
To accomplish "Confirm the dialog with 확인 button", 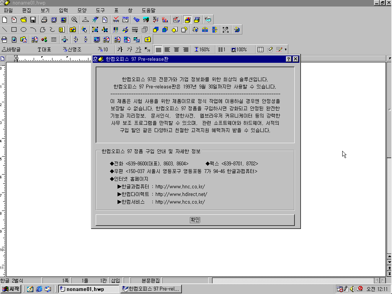I will pos(195,220).
